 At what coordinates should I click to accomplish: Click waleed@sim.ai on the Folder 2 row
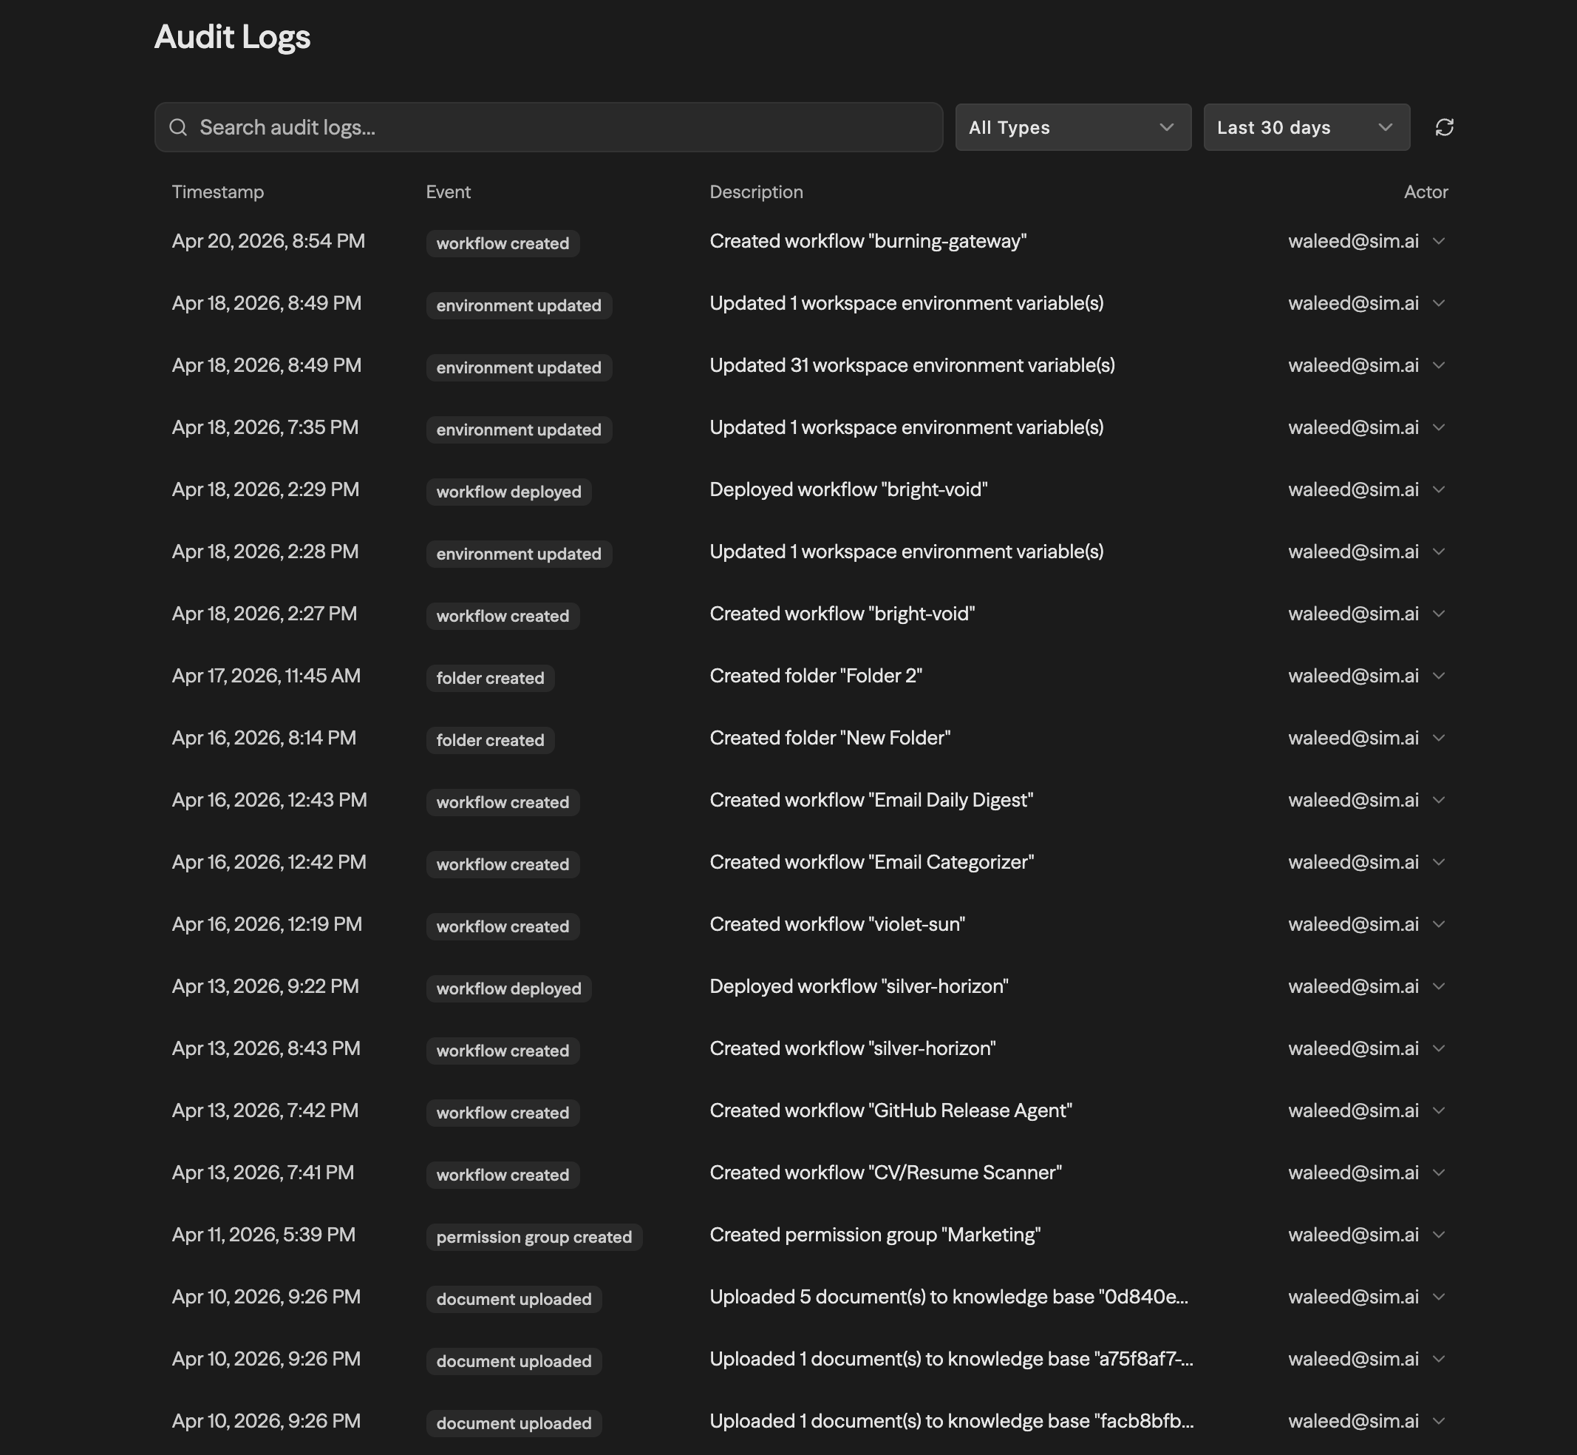pos(1352,676)
